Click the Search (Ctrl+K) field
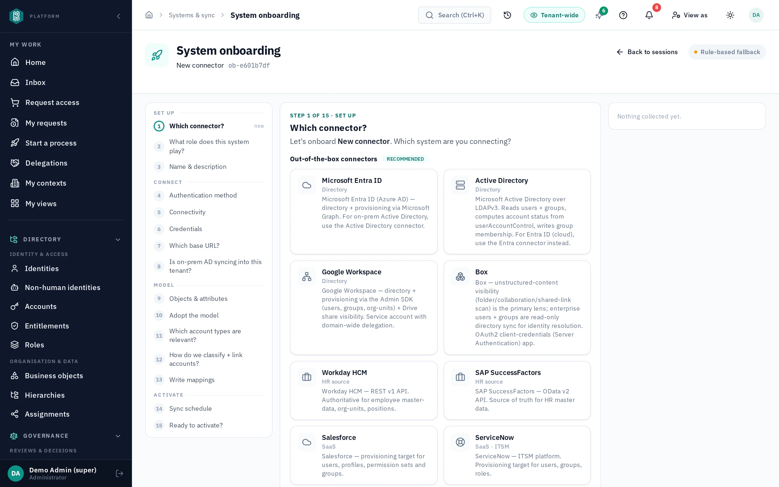 (454, 15)
